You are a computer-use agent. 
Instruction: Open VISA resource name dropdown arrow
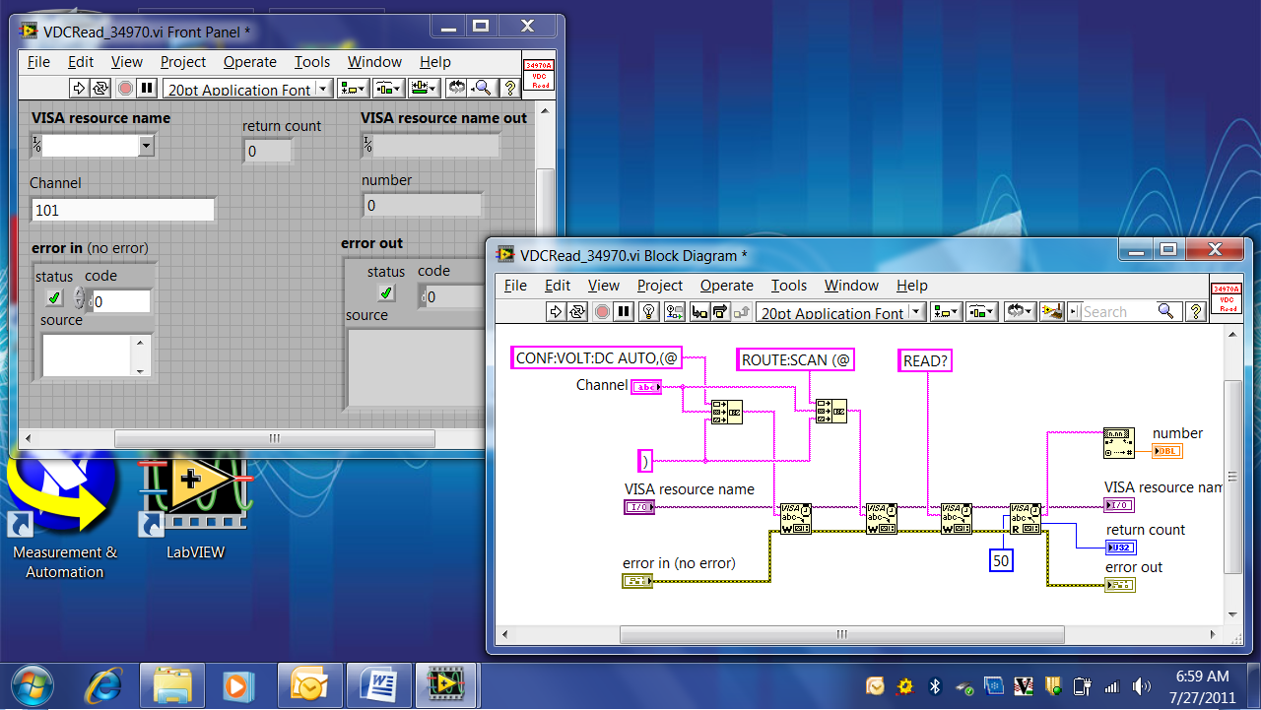pyautogui.click(x=147, y=146)
